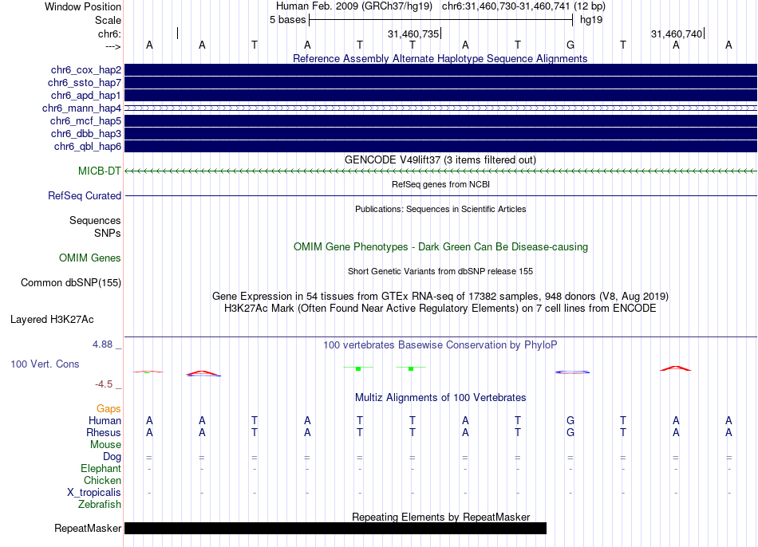Click the Dog species label
The width and height of the screenshot is (758, 547).
pos(113,457)
